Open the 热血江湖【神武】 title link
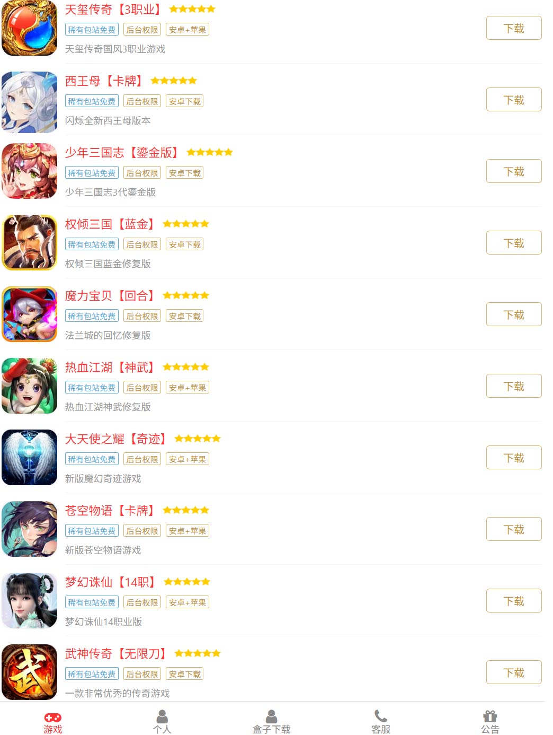Viewport: 553px width, 735px height. [x=110, y=367]
